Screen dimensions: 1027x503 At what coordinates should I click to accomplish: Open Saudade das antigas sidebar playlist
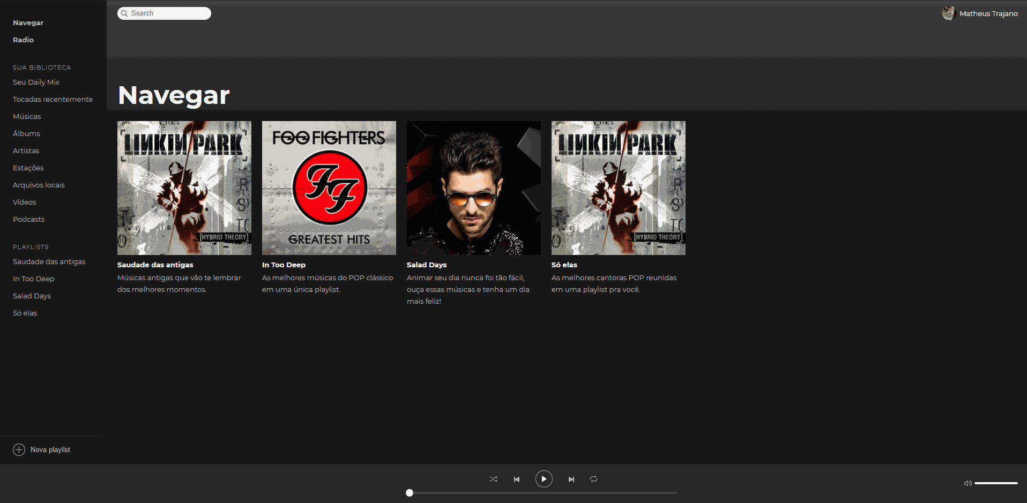(x=49, y=262)
